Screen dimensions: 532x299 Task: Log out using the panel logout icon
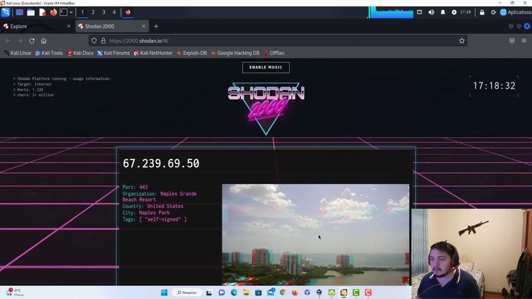tap(493, 12)
